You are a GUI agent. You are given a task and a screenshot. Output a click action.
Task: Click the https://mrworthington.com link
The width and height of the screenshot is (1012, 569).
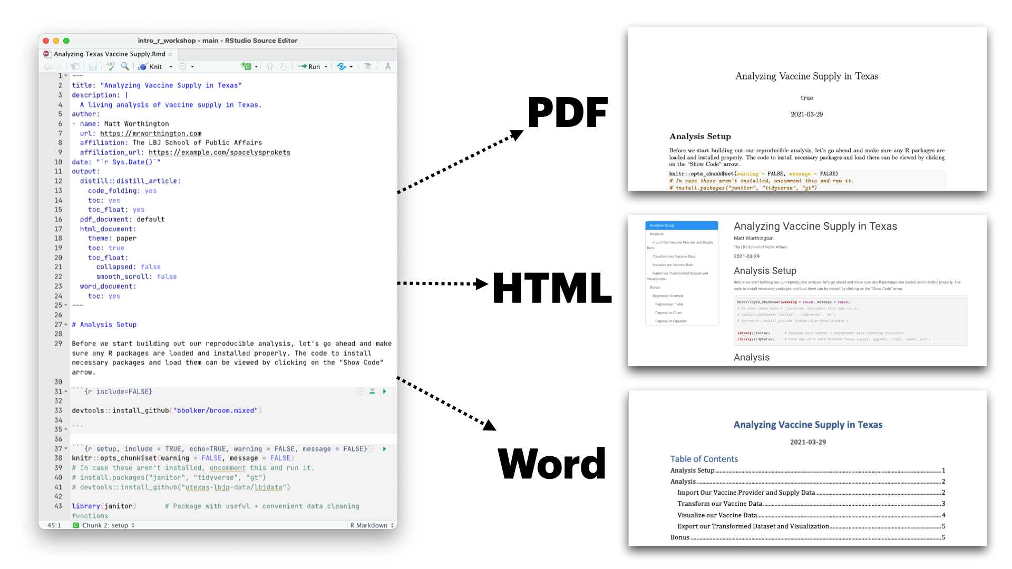coord(151,133)
